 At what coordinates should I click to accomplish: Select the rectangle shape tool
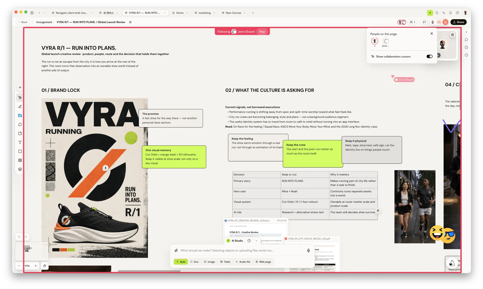tap(20, 151)
